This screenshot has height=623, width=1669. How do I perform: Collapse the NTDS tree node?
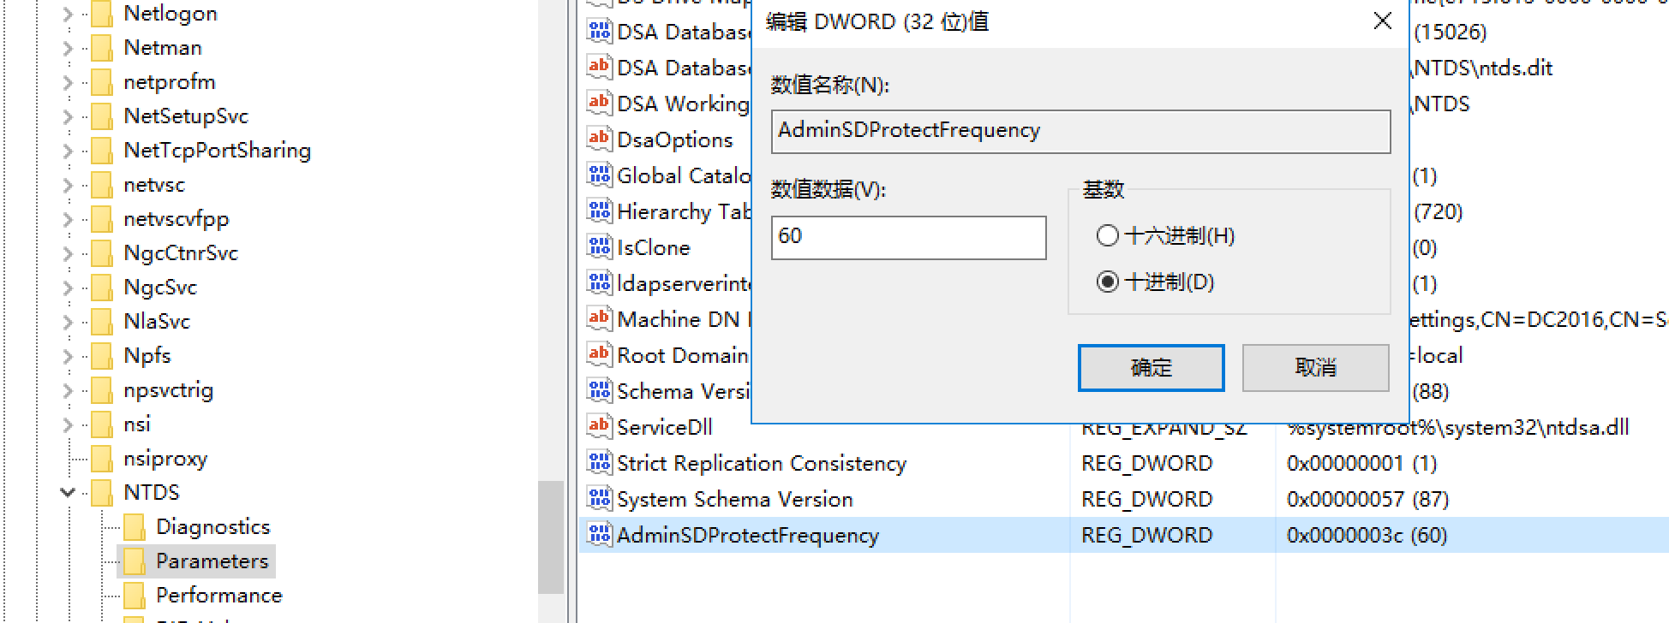coord(68,493)
